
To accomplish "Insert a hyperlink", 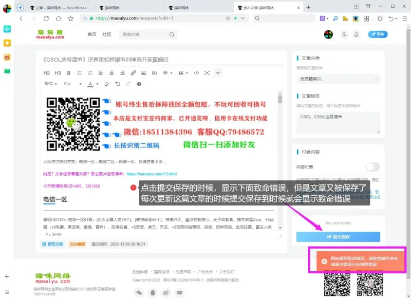I will pos(133,73).
